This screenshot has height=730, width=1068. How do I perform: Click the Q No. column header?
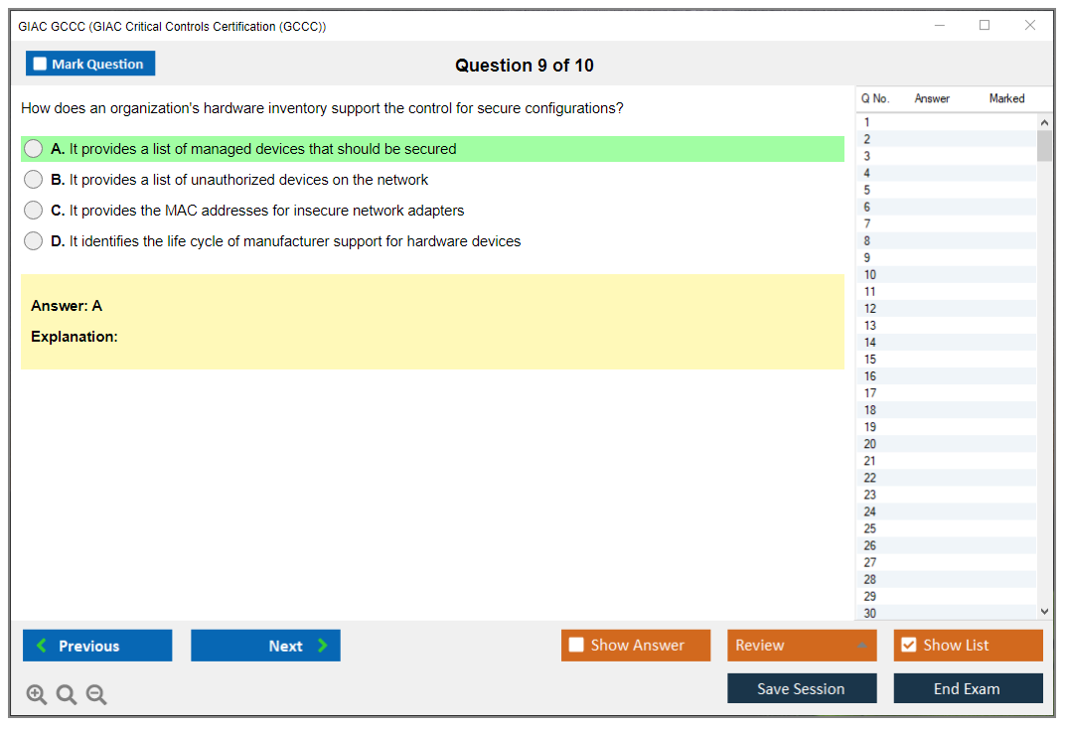[875, 98]
